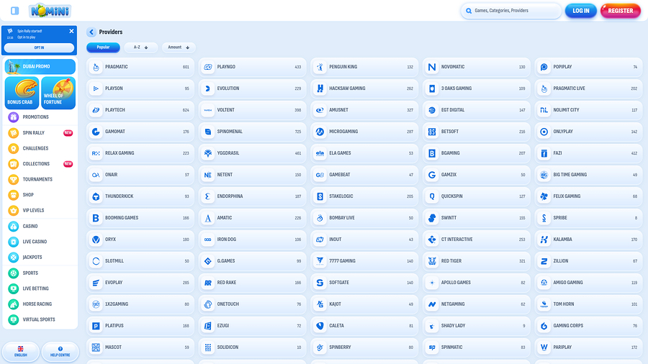This screenshot has height=364, width=648.
Task: Focus the Games, Categories, Providers search
Action: pos(511,11)
